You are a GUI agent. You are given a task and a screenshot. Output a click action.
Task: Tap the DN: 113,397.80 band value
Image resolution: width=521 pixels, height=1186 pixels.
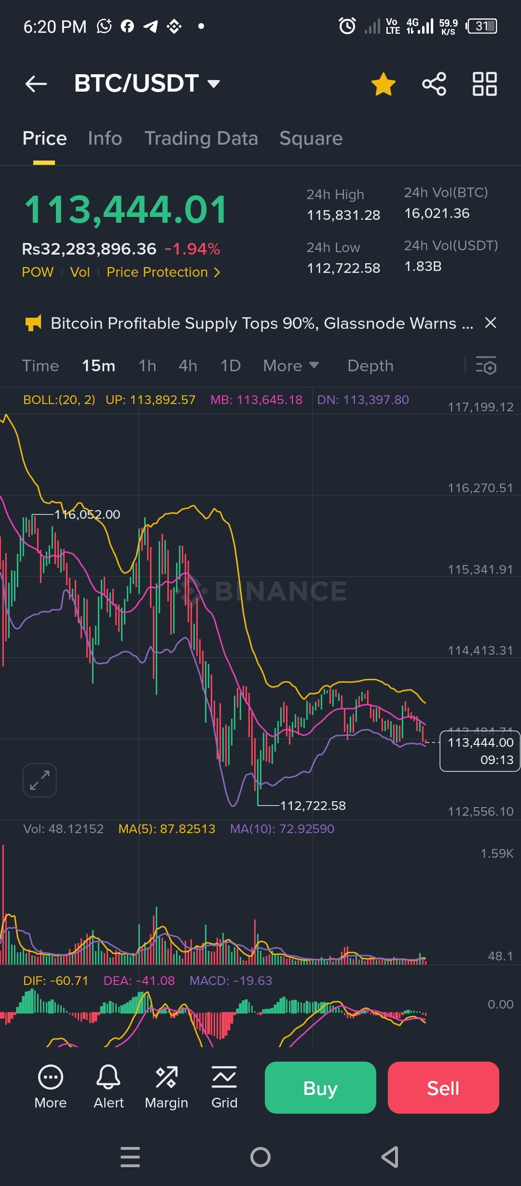363,400
